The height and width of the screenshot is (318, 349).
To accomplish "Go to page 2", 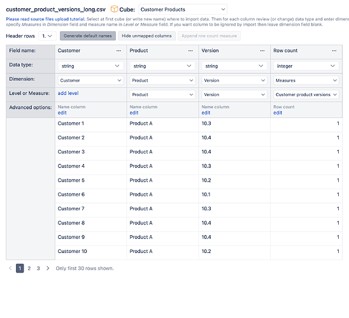I will tap(29, 268).
